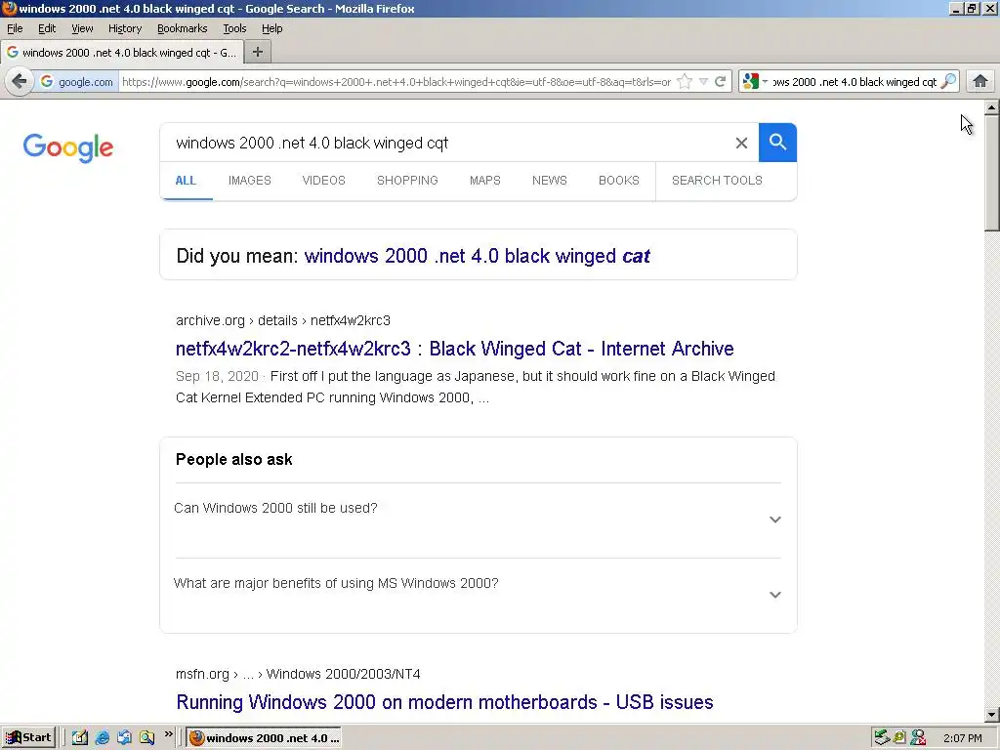Select the windows 2000 .net 4.0 browser tab

click(x=122, y=53)
